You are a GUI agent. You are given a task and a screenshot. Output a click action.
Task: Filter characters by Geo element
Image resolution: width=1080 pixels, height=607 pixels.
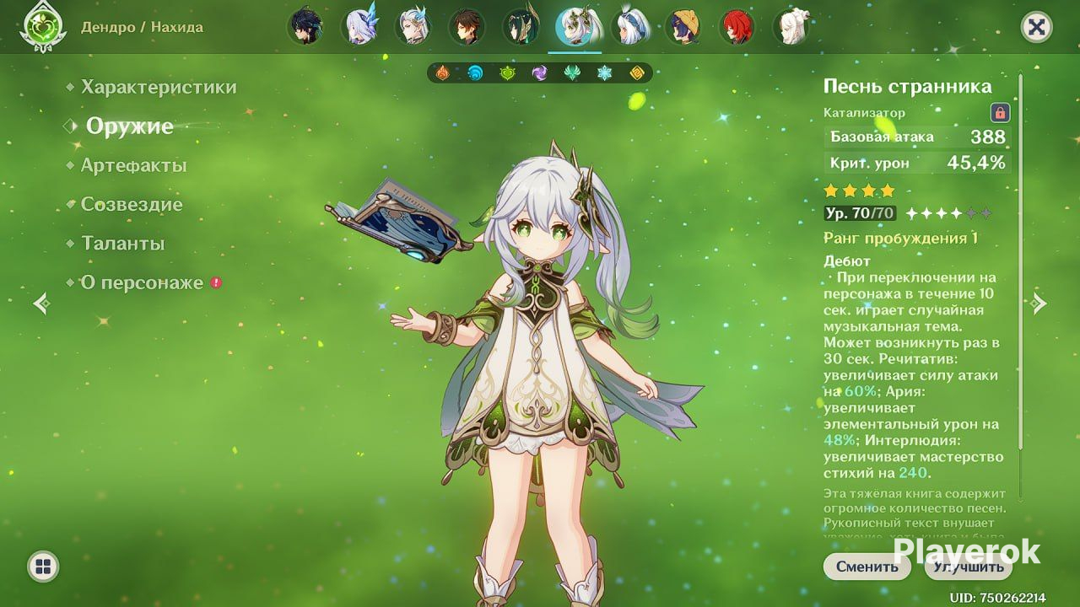(637, 73)
